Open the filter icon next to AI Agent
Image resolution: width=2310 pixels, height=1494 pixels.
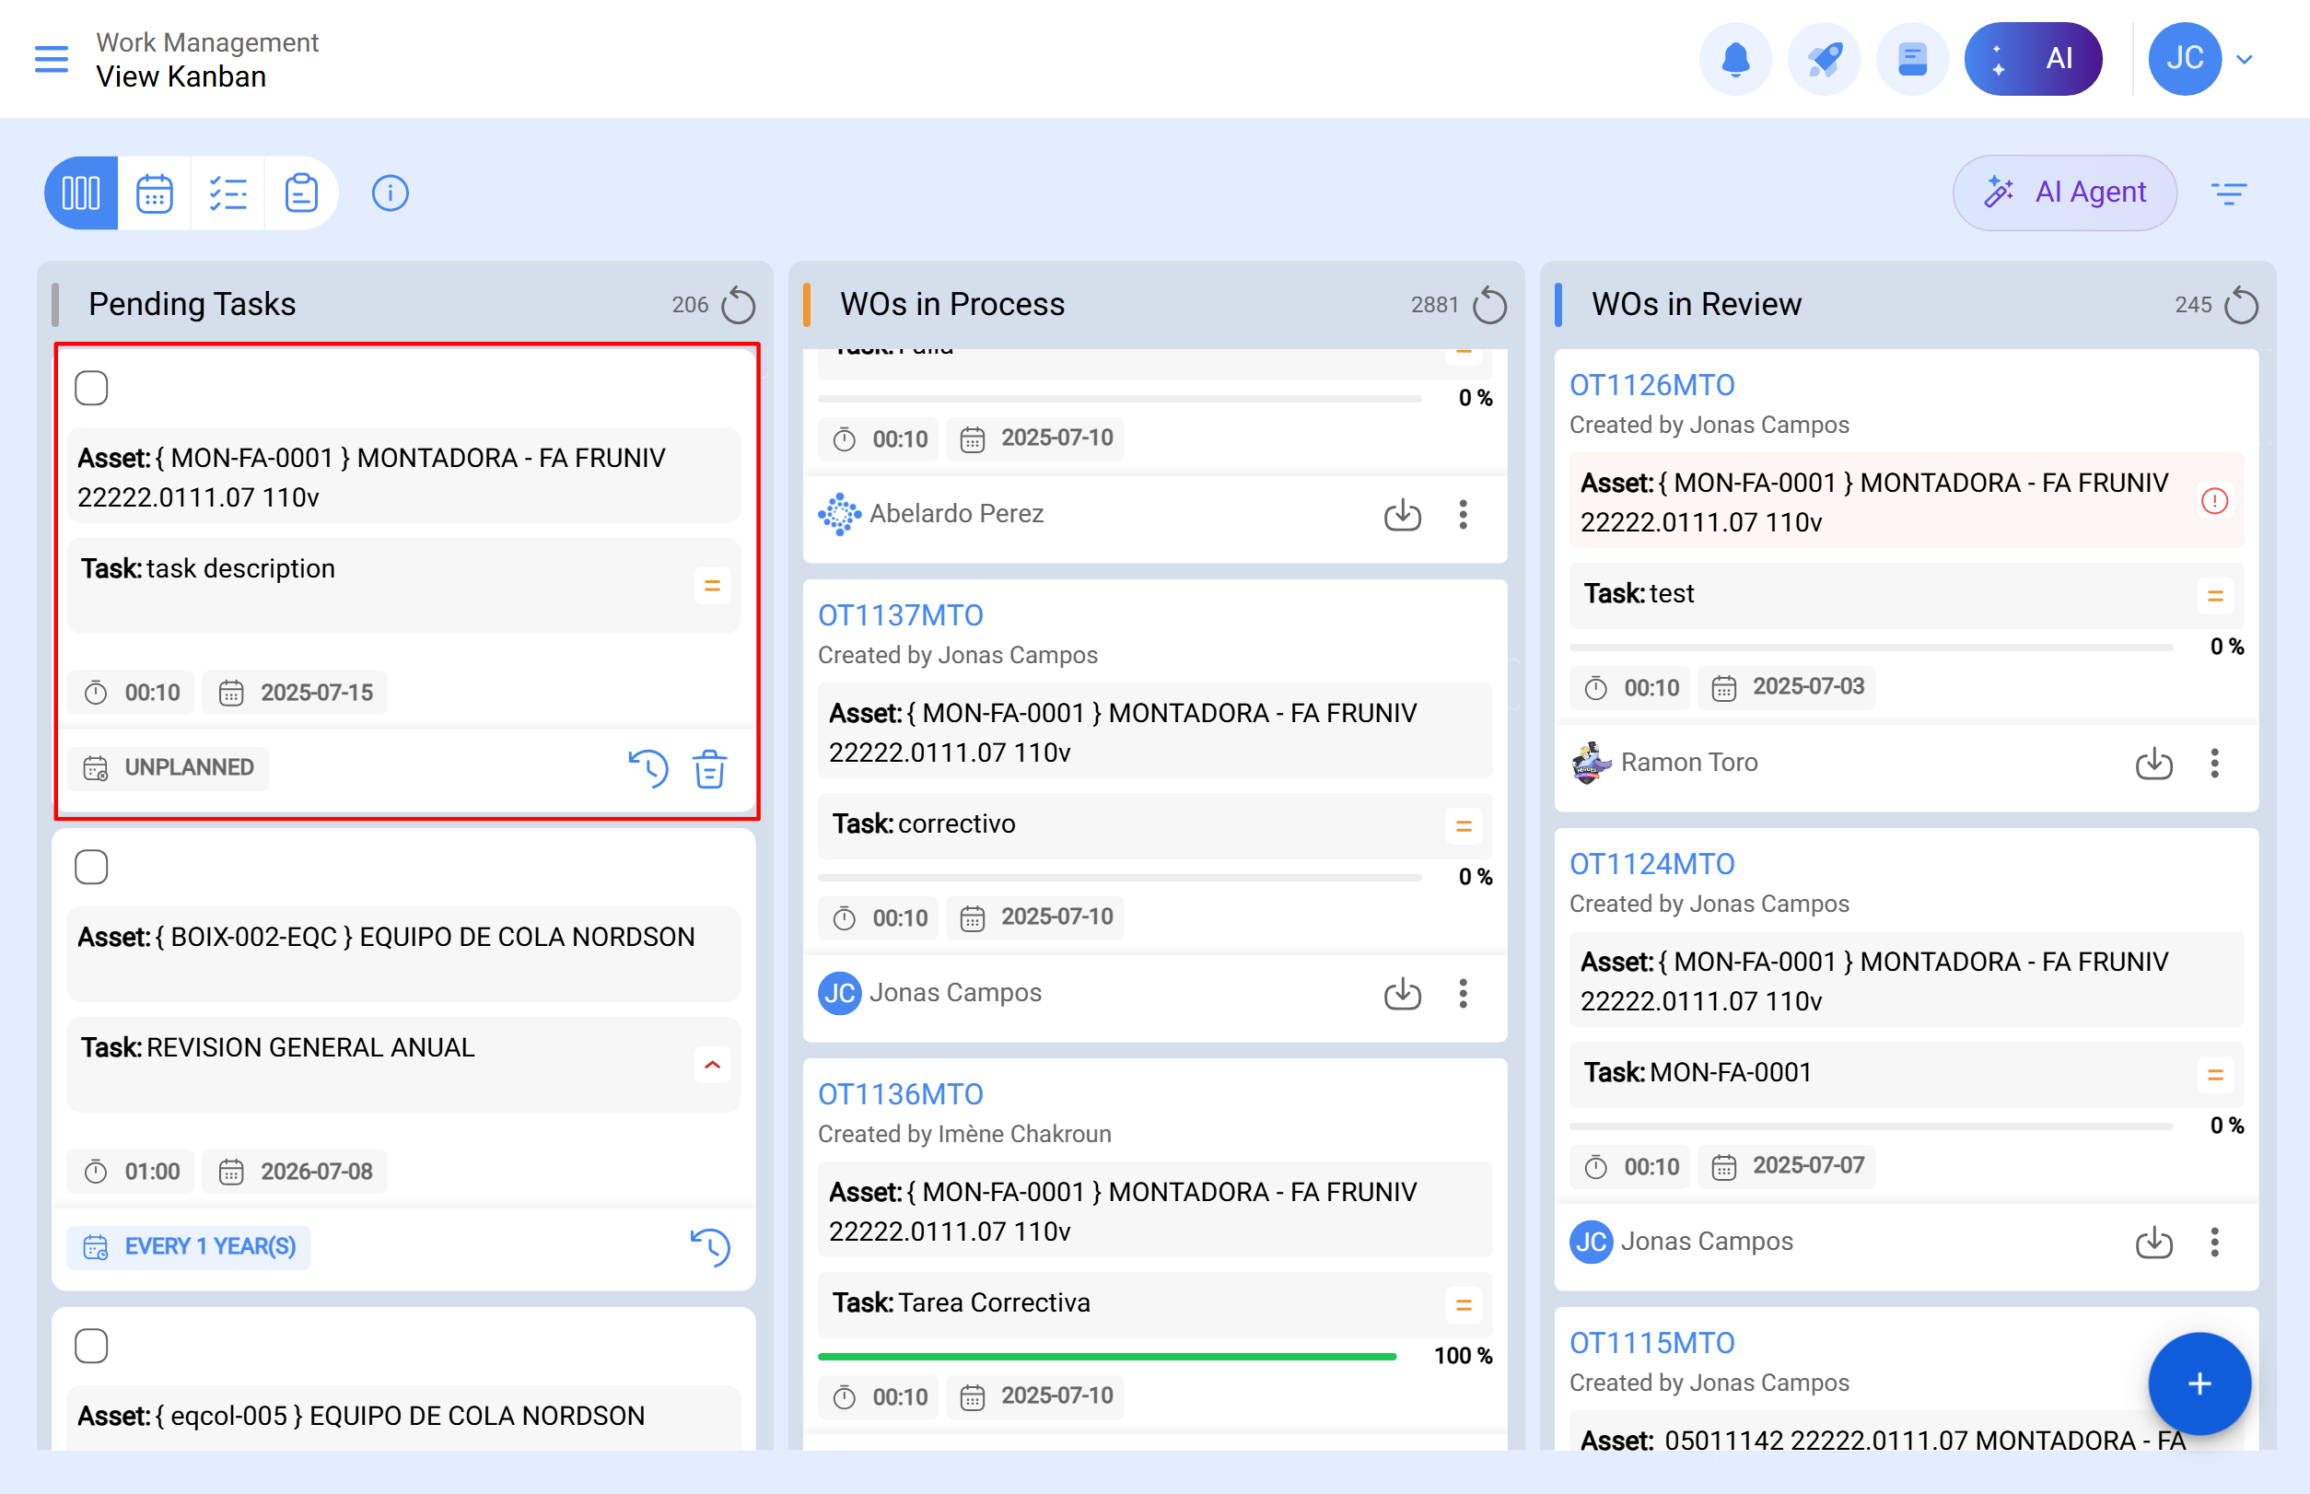point(2229,193)
